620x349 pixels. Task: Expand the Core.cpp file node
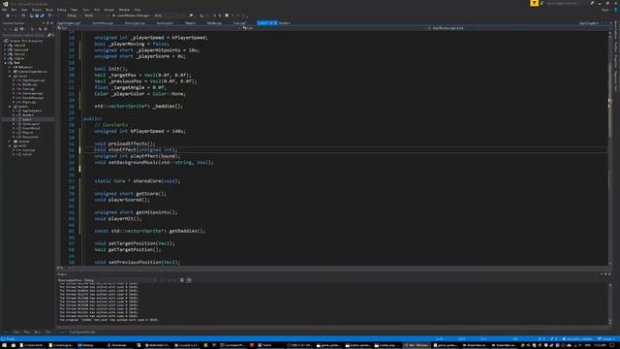[x=14, y=89]
